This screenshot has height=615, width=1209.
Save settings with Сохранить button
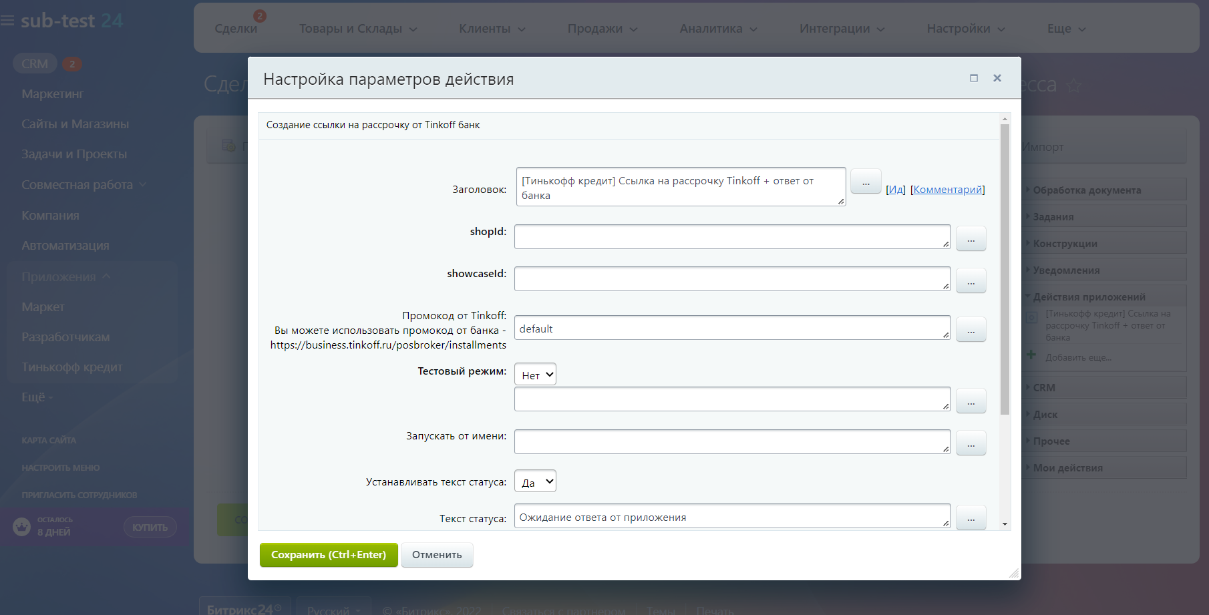point(329,555)
